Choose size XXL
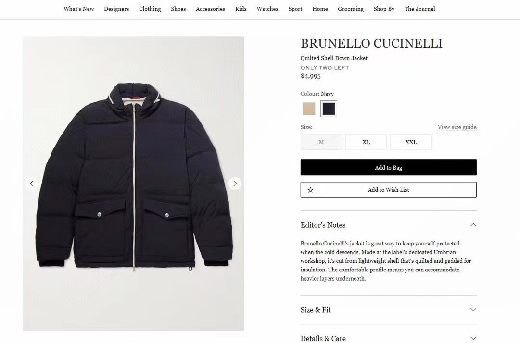 click(x=411, y=142)
